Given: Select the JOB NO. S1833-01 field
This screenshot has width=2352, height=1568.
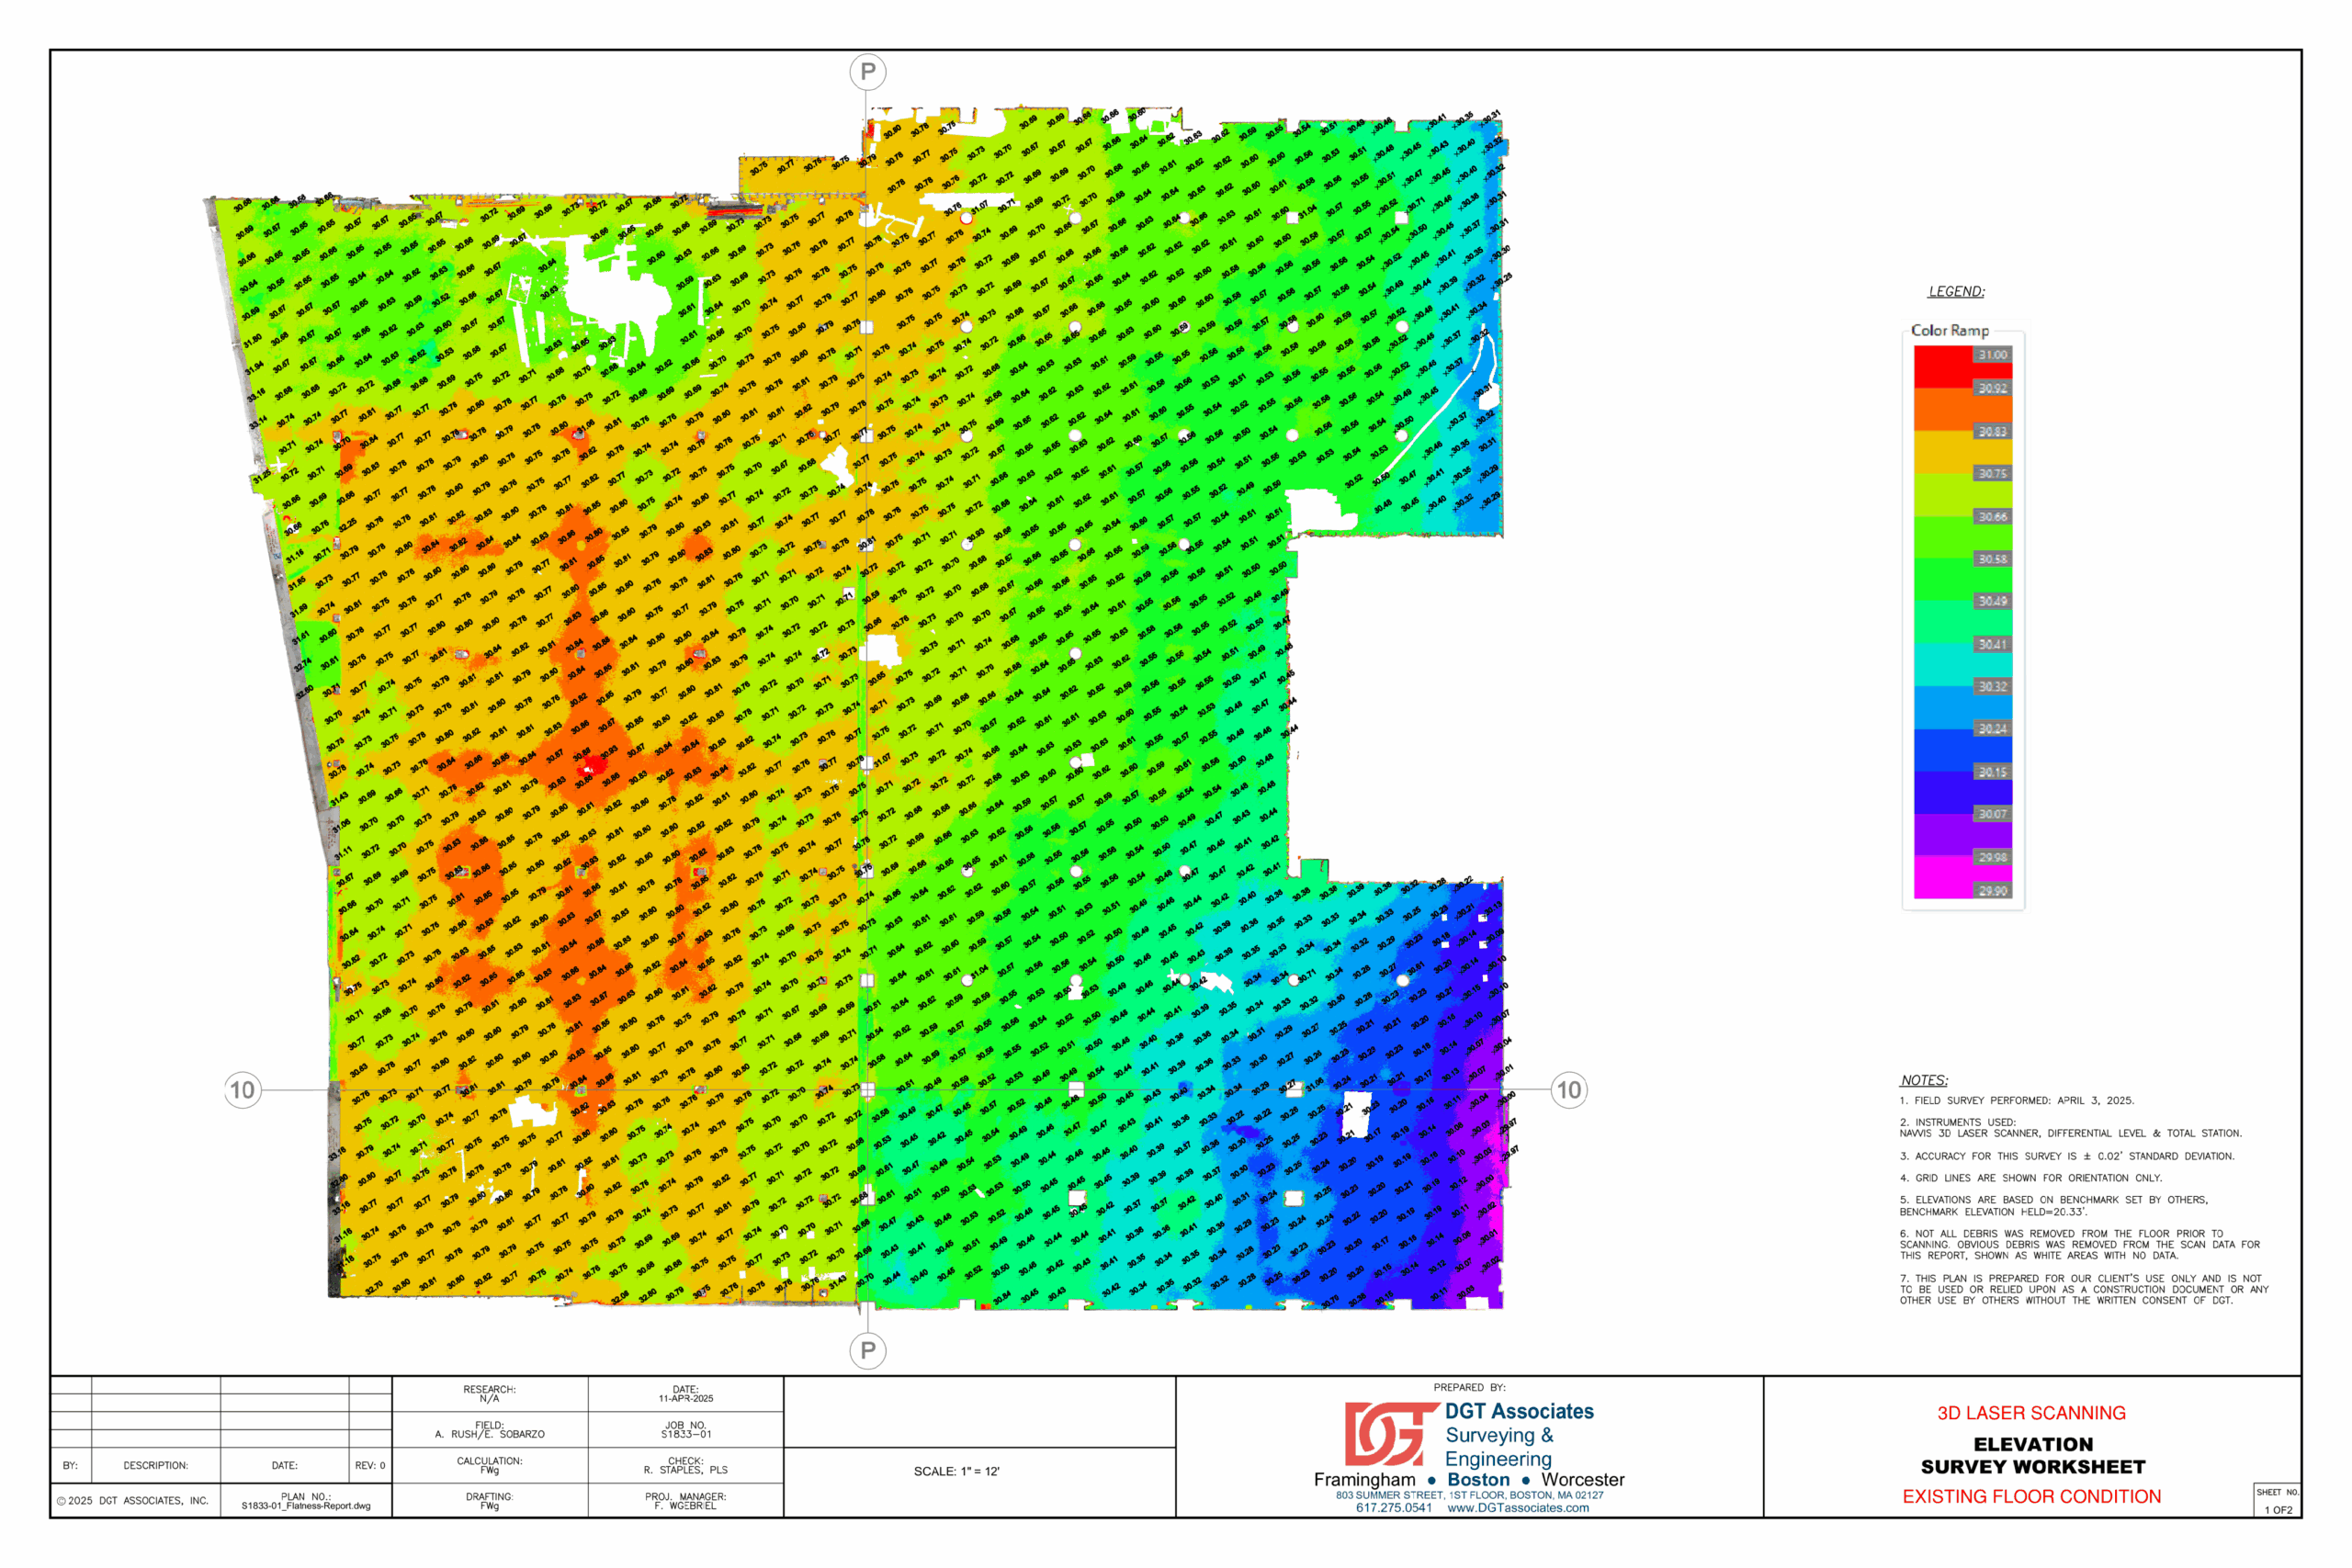Looking at the screenshot, I should (685, 1430).
